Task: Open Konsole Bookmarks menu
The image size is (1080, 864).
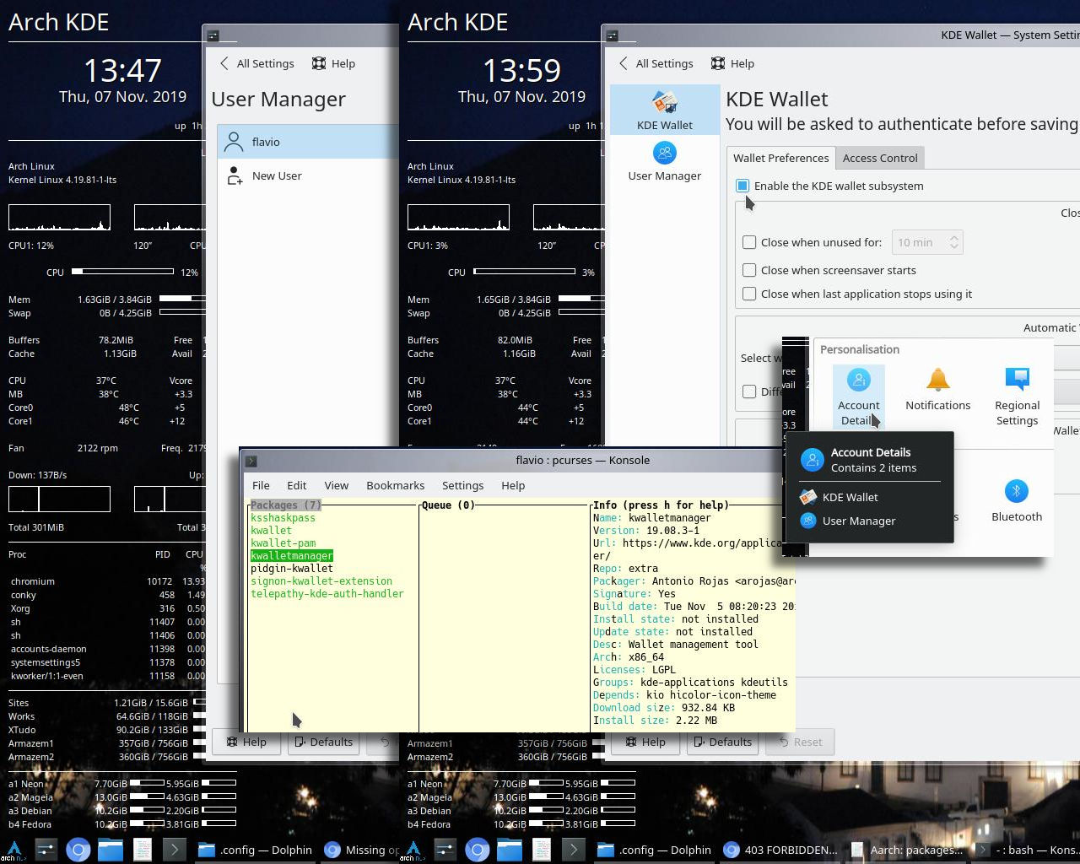Action: (395, 485)
